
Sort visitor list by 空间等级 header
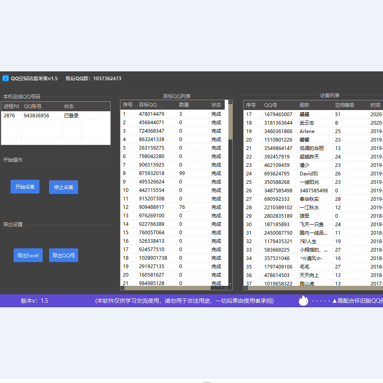click(344, 105)
